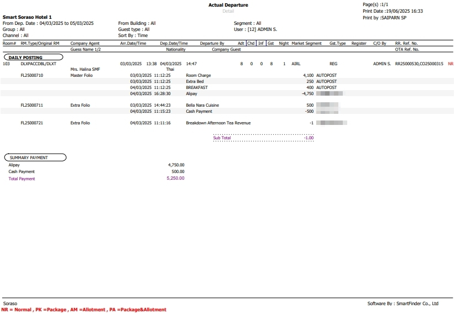Image resolution: width=455 pixels, height=314 pixels.
Task: Click the C/O By column header
Action: click(380, 43)
